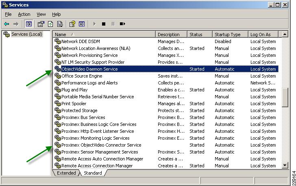Close the Services window
The image size is (296, 186).
[285, 5]
